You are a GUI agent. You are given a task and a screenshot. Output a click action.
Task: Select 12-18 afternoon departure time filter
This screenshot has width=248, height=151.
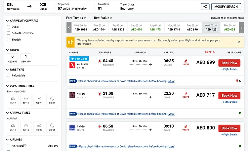(26, 100)
